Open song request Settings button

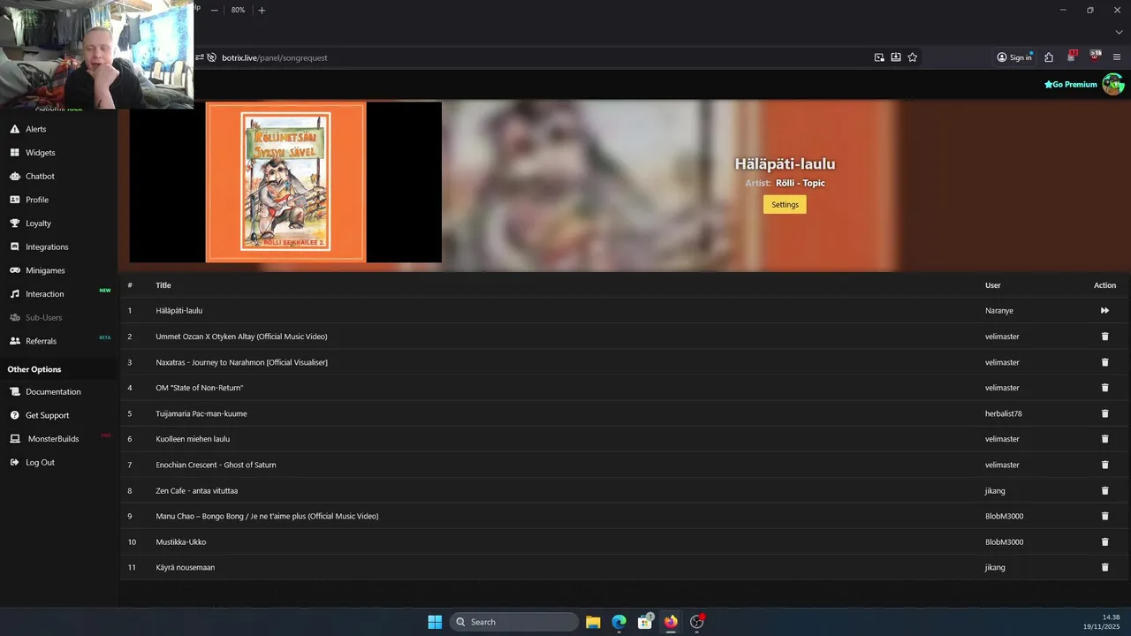785,204
